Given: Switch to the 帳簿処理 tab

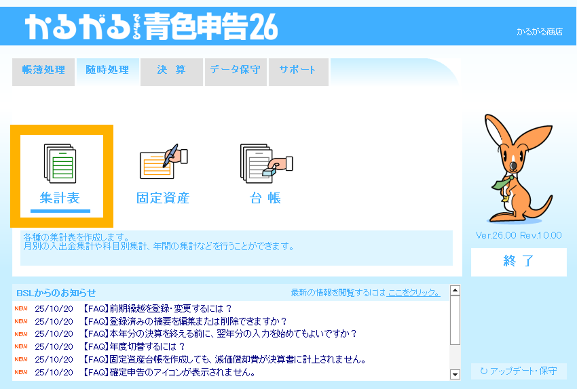Looking at the screenshot, I should tap(43, 70).
